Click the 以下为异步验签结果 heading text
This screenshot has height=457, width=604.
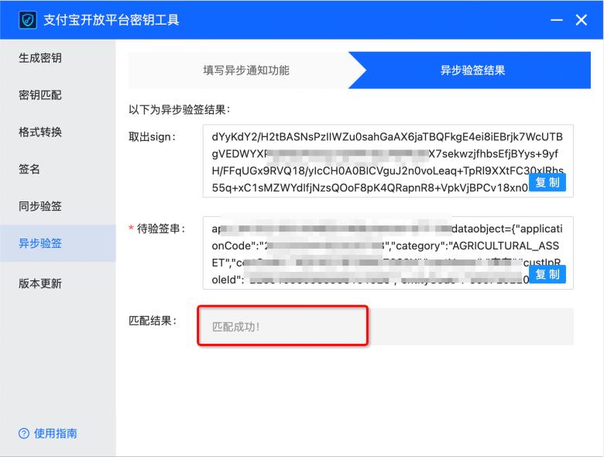180,110
